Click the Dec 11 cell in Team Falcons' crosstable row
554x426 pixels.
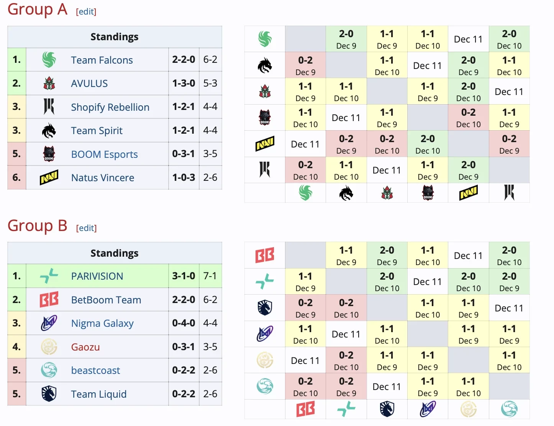468,39
